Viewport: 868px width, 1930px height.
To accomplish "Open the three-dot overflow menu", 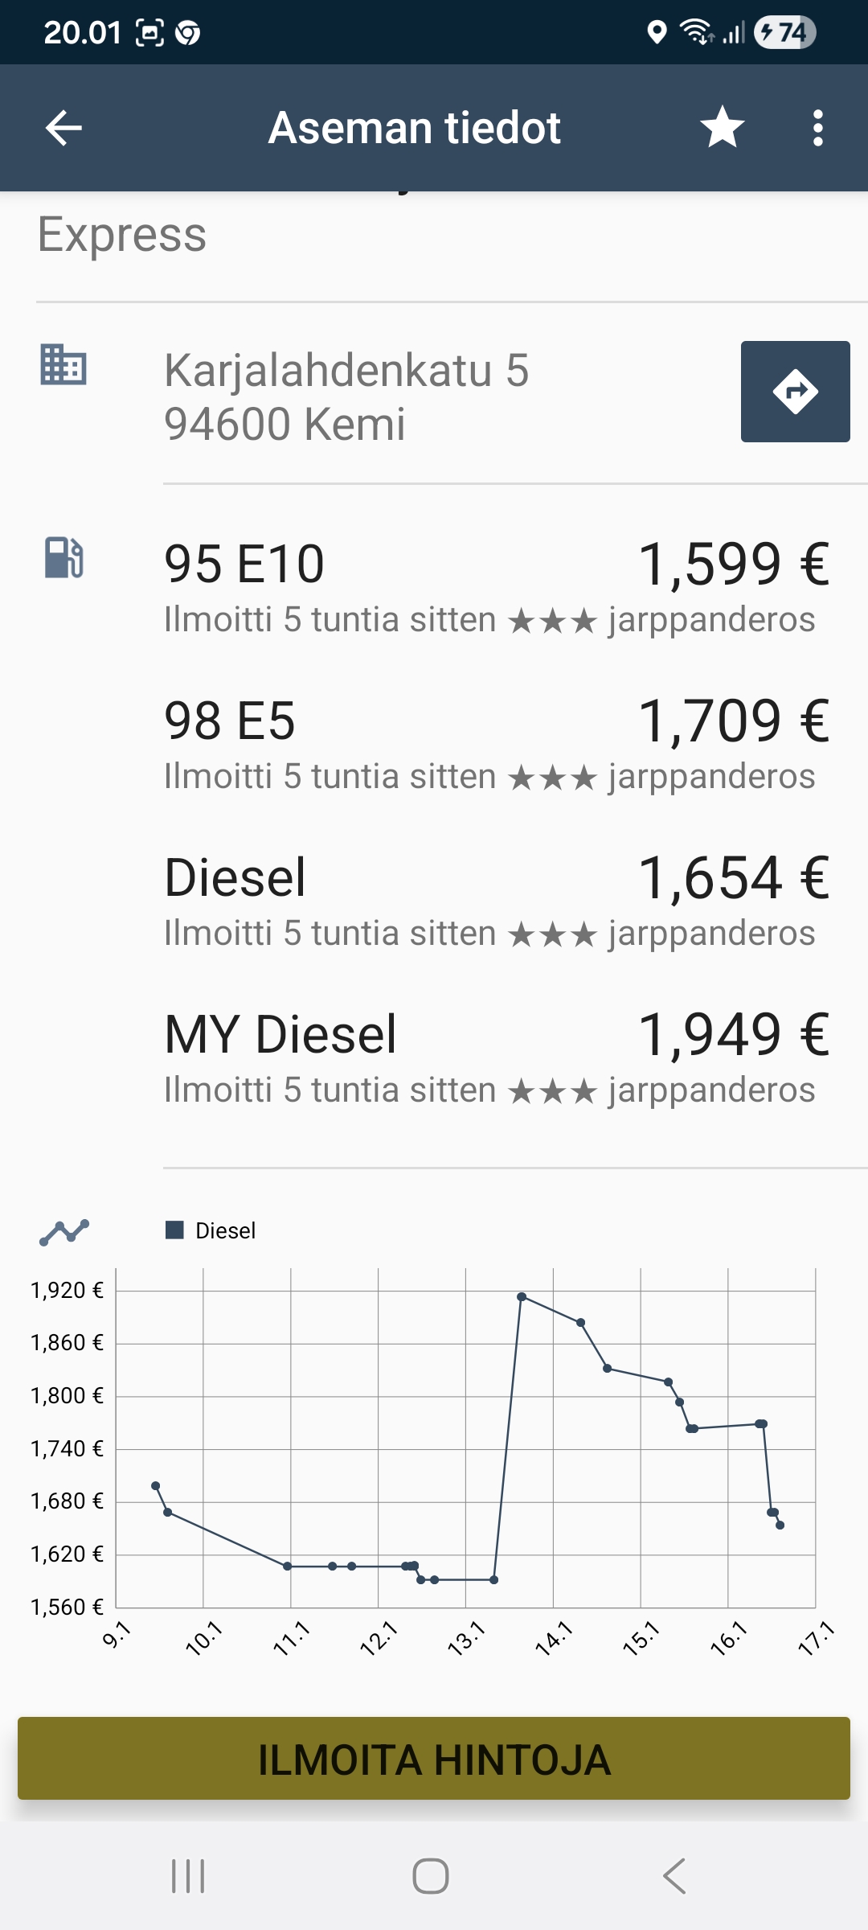I will click(817, 128).
